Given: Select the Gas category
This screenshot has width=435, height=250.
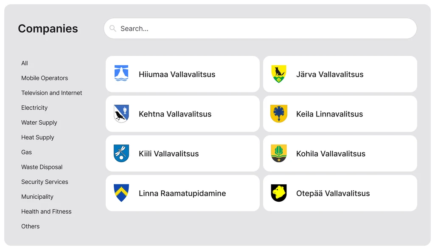Looking at the screenshot, I should 26,152.
